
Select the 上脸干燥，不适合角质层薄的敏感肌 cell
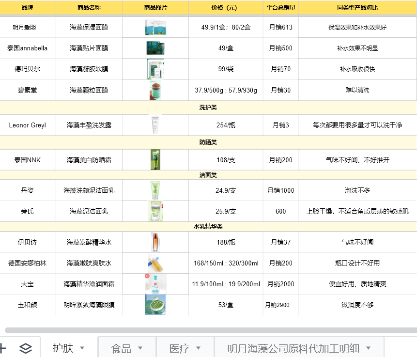tap(357, 211)
